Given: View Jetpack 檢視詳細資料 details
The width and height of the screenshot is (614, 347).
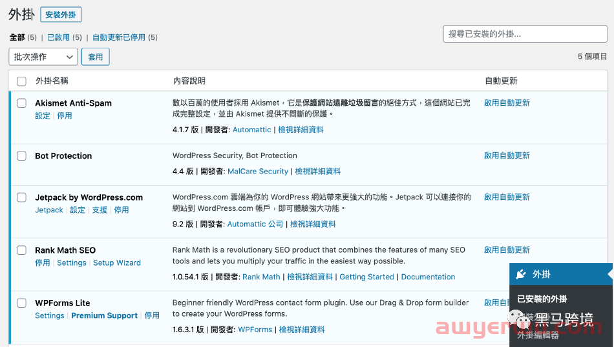Looking at the screenshot, I should click(x=313, y=224).
